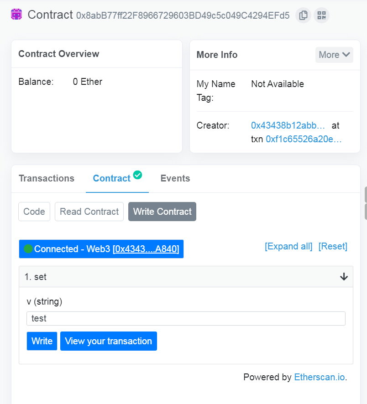Click the Reset link
The width and height of the screenshot is (367, 404).
(x=333, y=246)
